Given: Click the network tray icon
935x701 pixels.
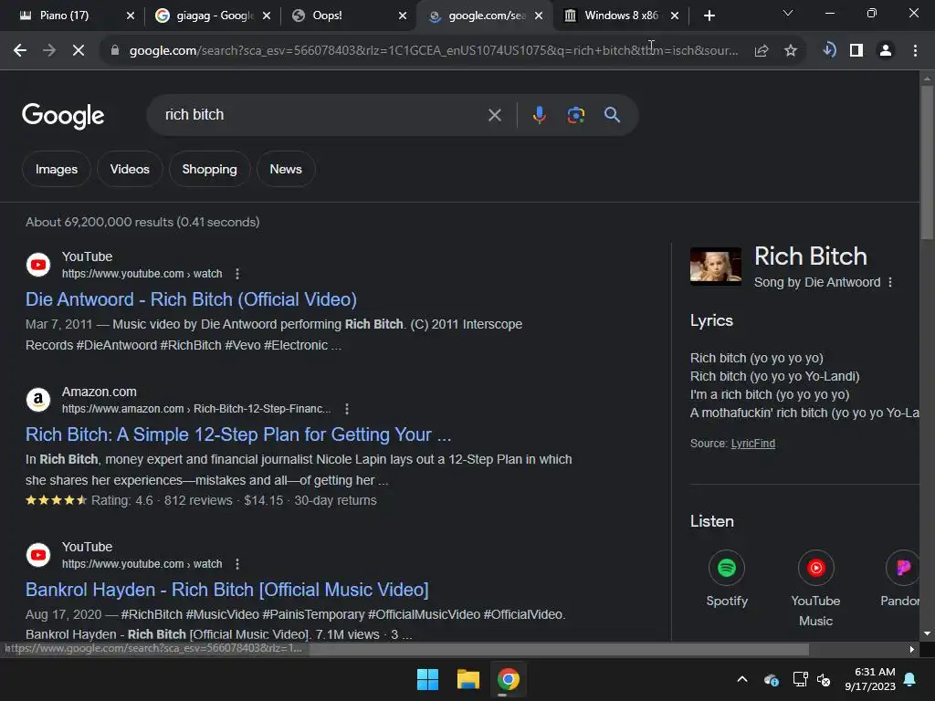Looking at the screenshot, I should (x=800, y=679).
